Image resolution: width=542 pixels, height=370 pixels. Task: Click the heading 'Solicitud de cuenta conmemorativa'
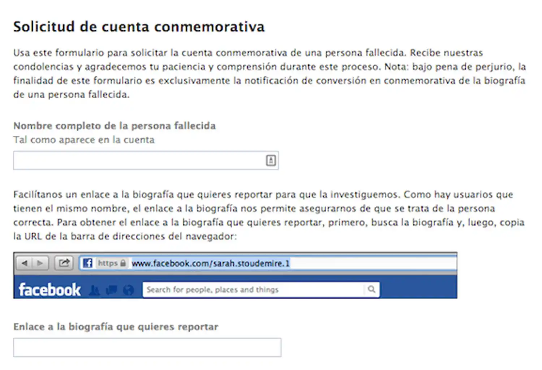[x=139, y=26]
